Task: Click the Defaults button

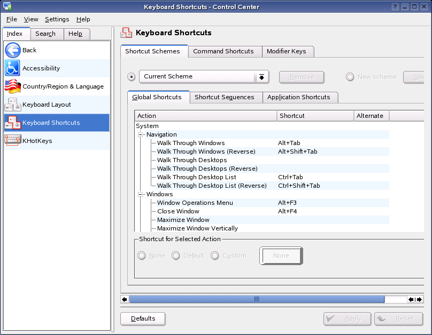Action: click(143, 318)
